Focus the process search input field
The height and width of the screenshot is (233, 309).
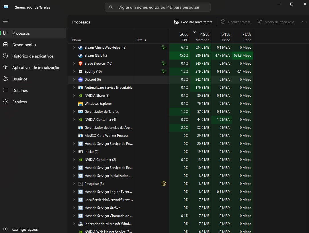[158, 7]
